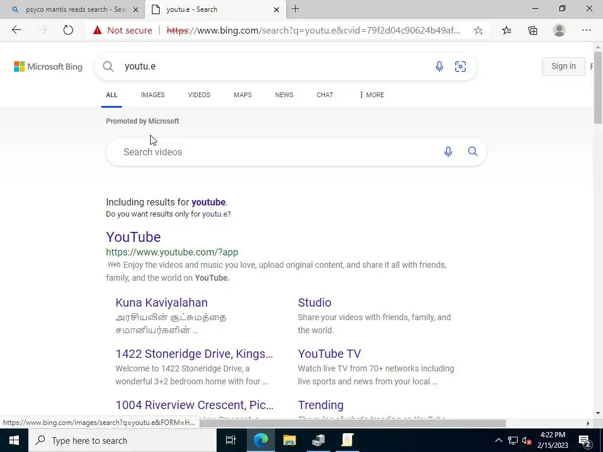
Task: Click the Search videos input field
Action: coord(277,152)
